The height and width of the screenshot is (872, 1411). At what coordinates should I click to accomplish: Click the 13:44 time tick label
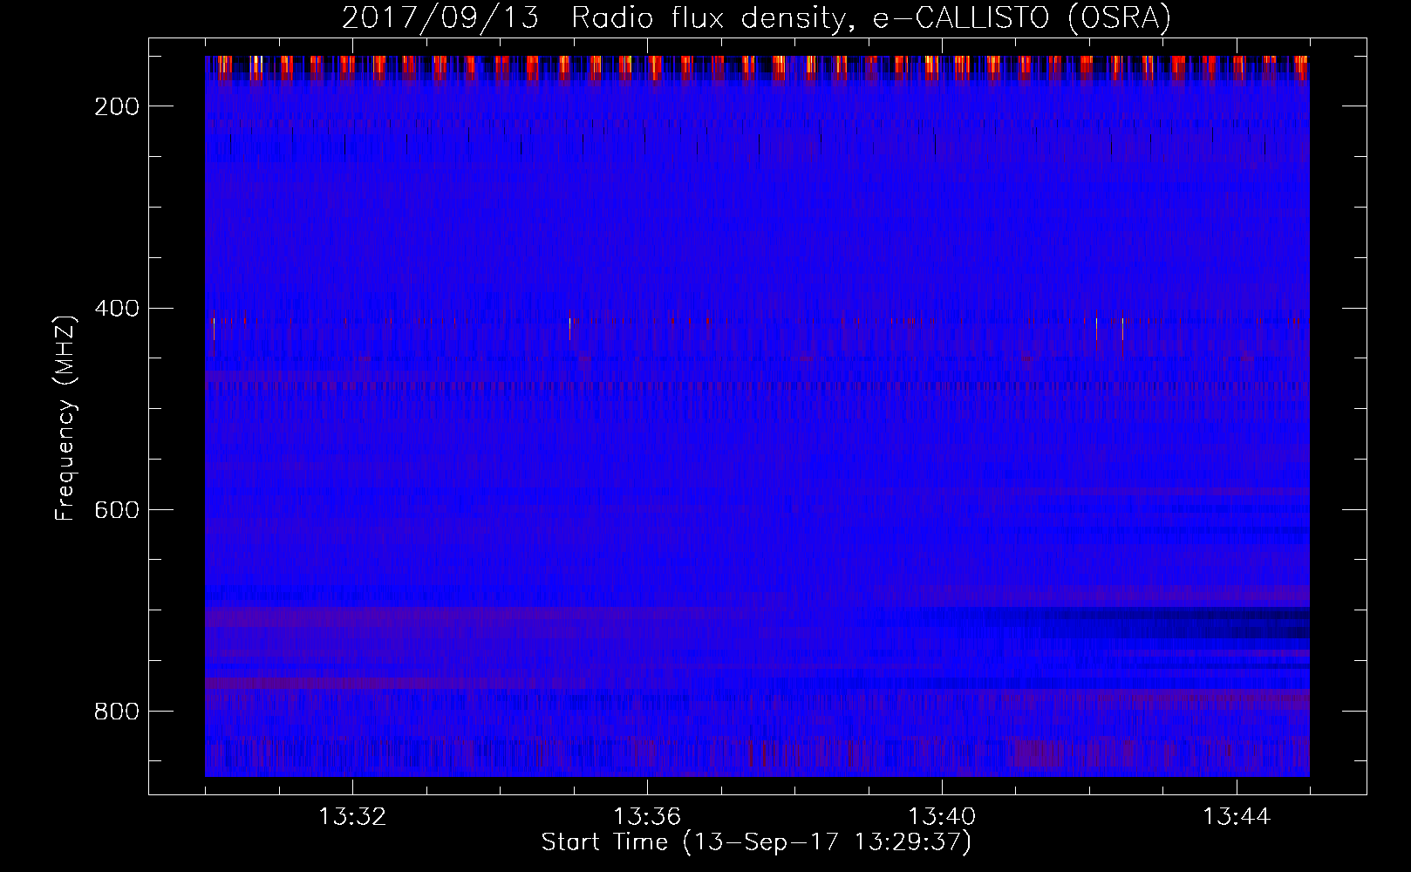click(x=1237, y=817)
